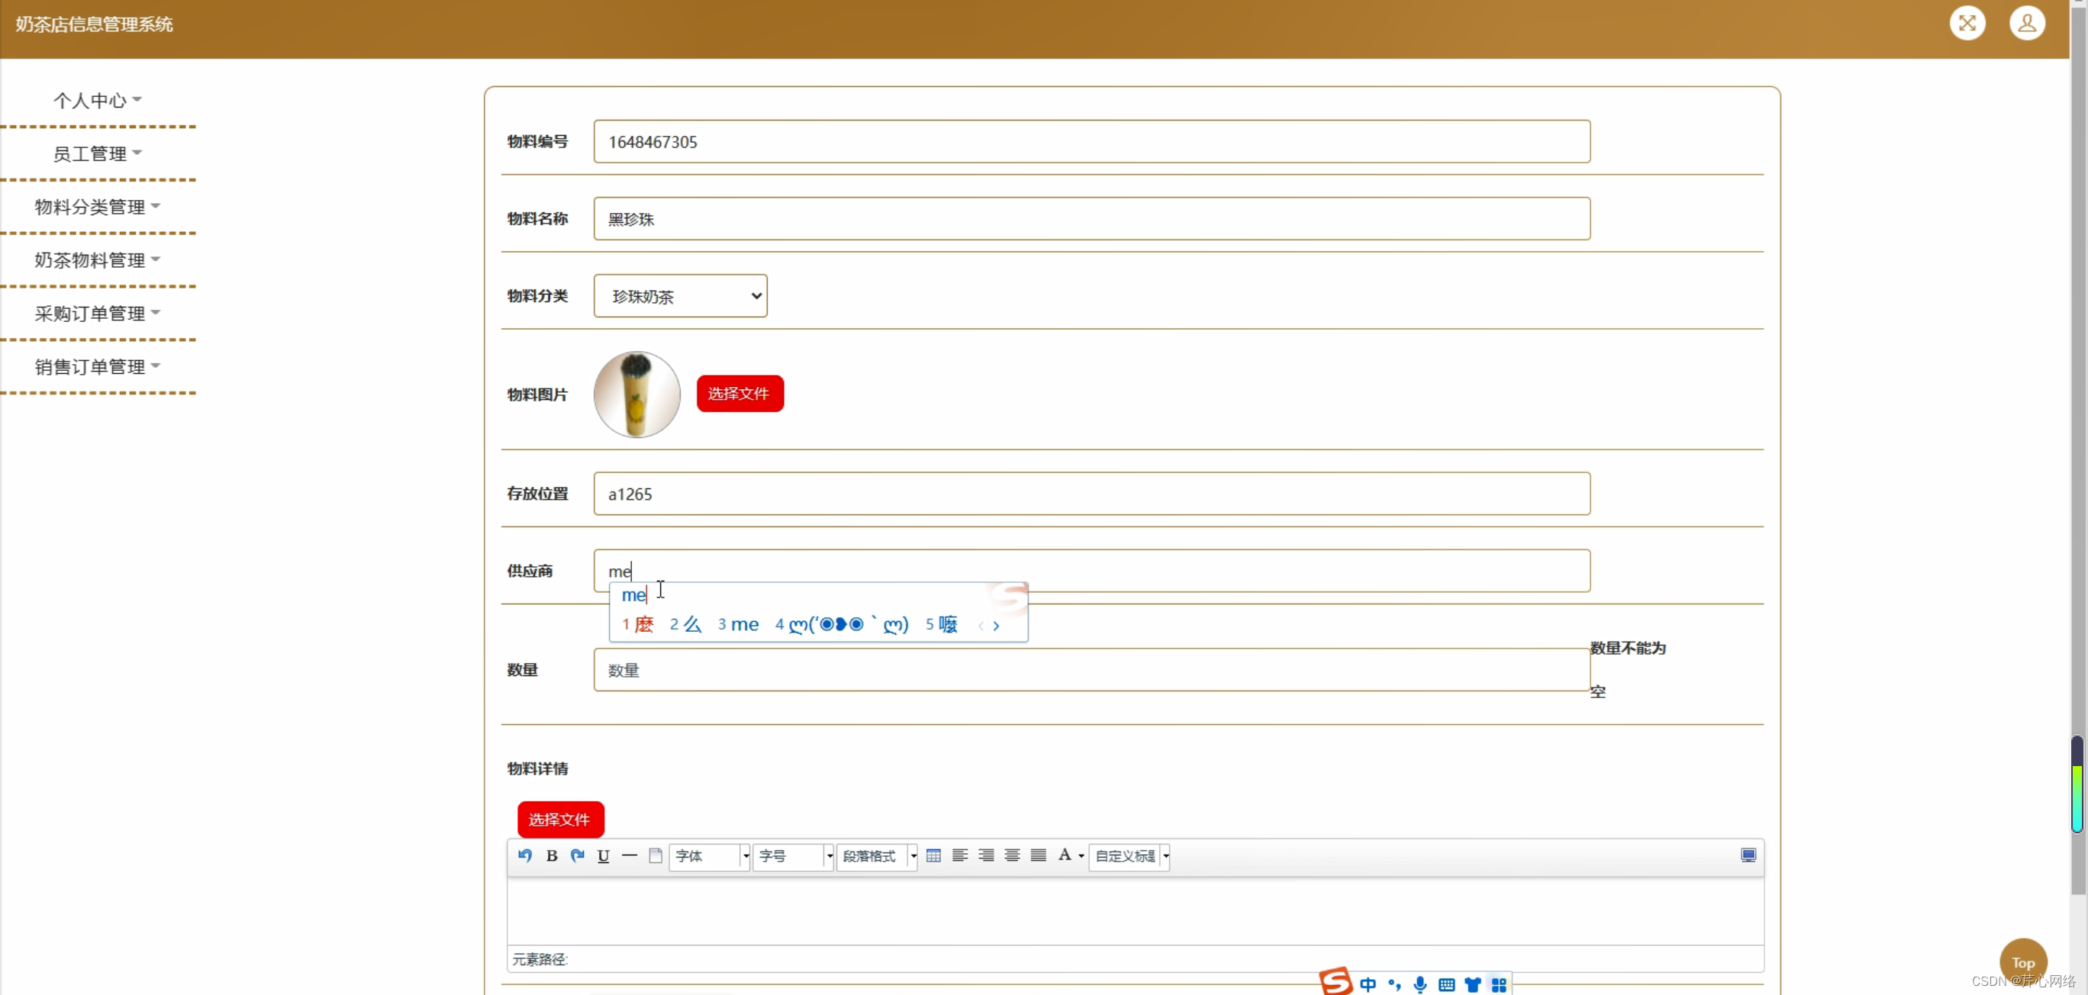This screenshot has height=995, width=2088.
Task: Click 选择文件 button next to material image
Action: pos(739,394)
